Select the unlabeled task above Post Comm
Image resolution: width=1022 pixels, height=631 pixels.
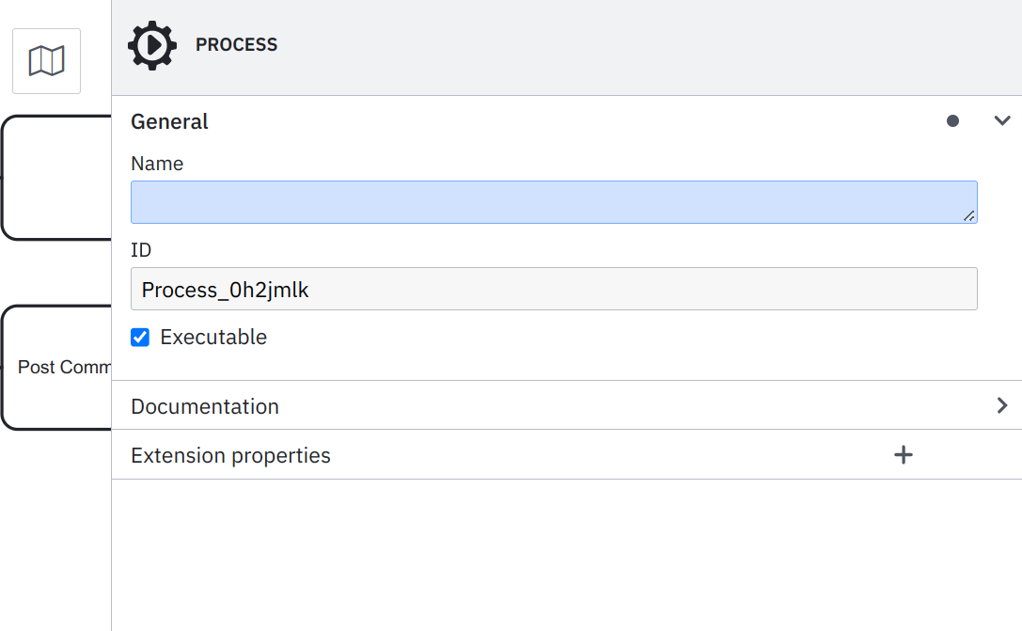pos(58,177)
